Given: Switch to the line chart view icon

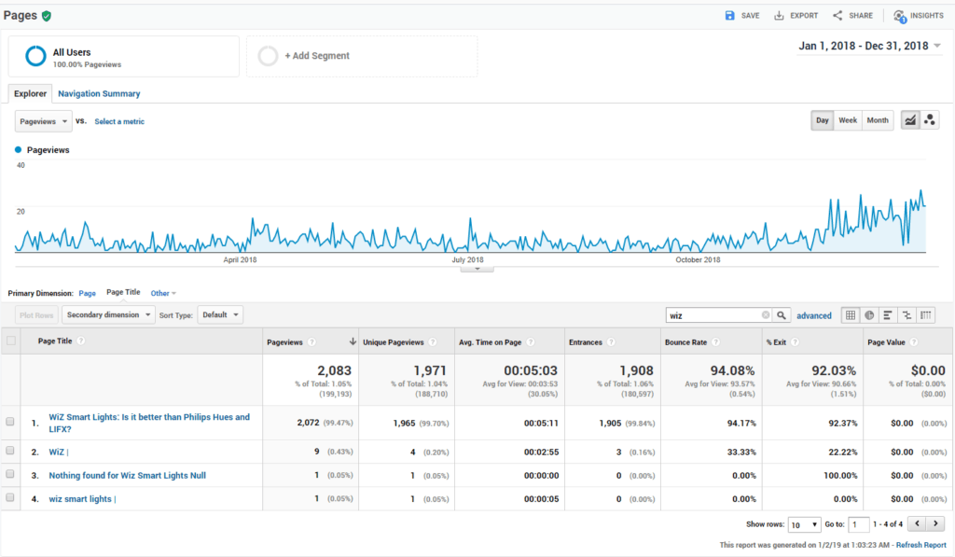Looking at the screenshot, I should click(x=910, y=120).
